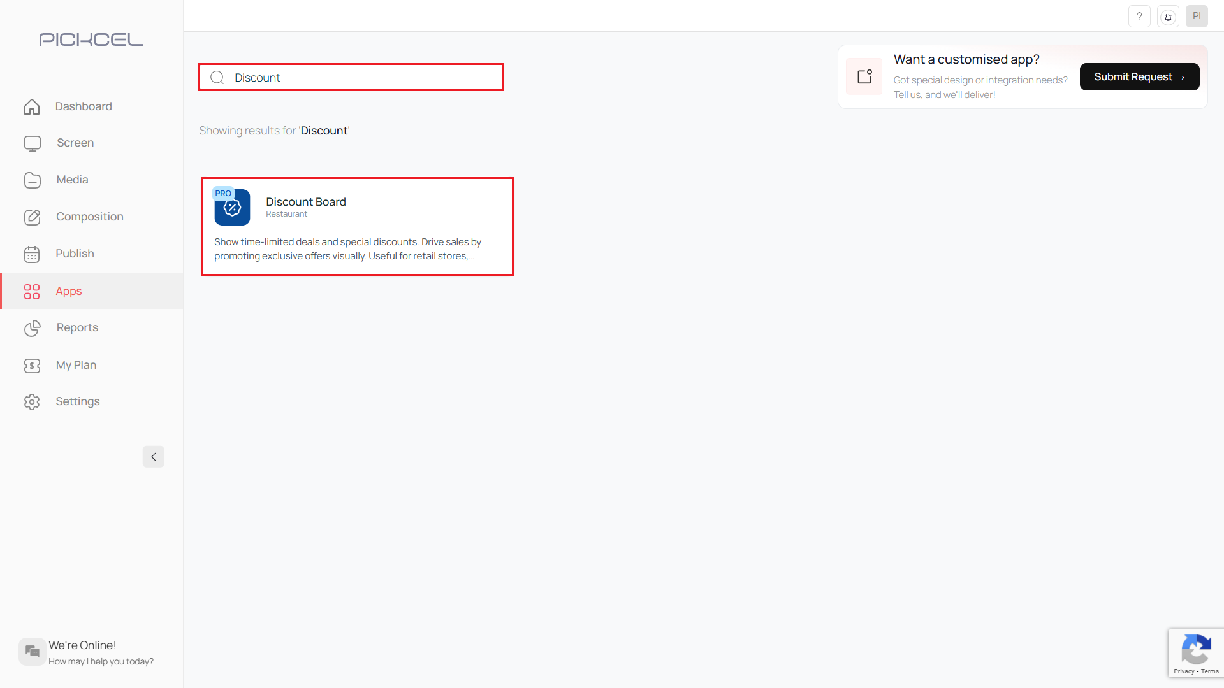The height and width of the screenshot is (688, 1224).
Task: Open help question mark icon
Action: pos(1139,17)
